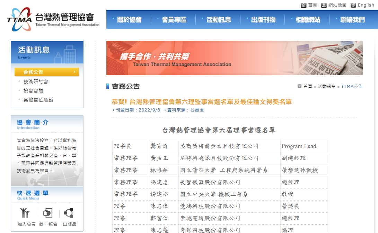Open the 出版品 quick menu icon

click(x=69, y=213)
